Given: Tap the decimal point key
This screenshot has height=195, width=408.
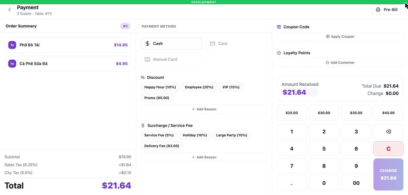Looking at the screenshot, I should pos(292,183).
